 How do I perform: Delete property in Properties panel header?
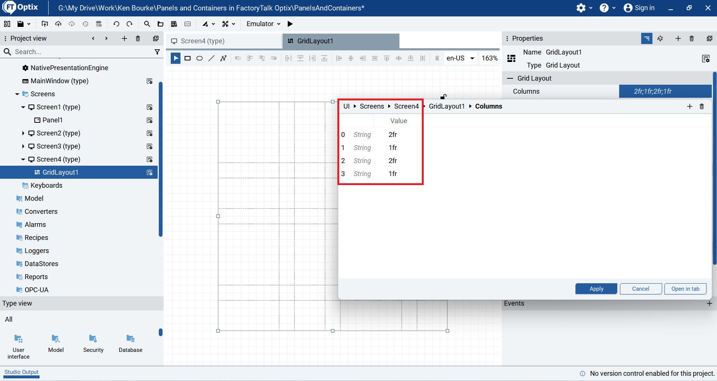pyautogui.click(x=692, y=38)
